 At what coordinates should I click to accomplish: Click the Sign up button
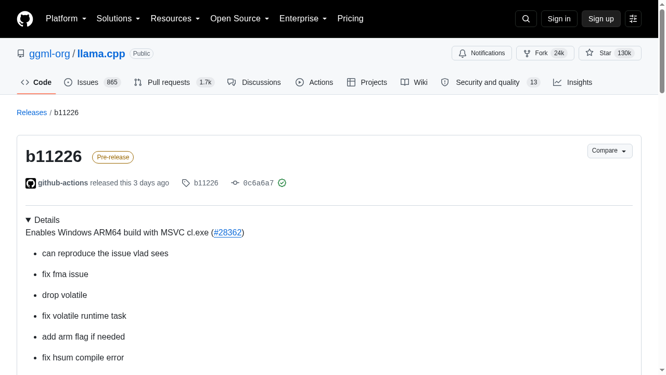(x=601, y=19)
